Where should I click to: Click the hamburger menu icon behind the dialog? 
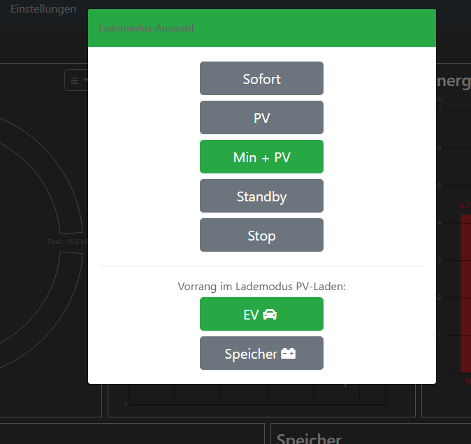pyautogui.click(x=74, y=80)
